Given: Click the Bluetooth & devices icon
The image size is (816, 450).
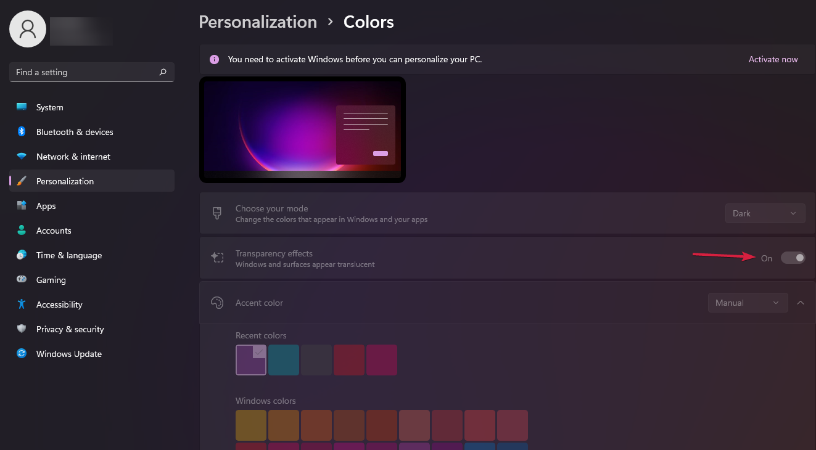Looking at the screenshot, I should coord(22,132).
